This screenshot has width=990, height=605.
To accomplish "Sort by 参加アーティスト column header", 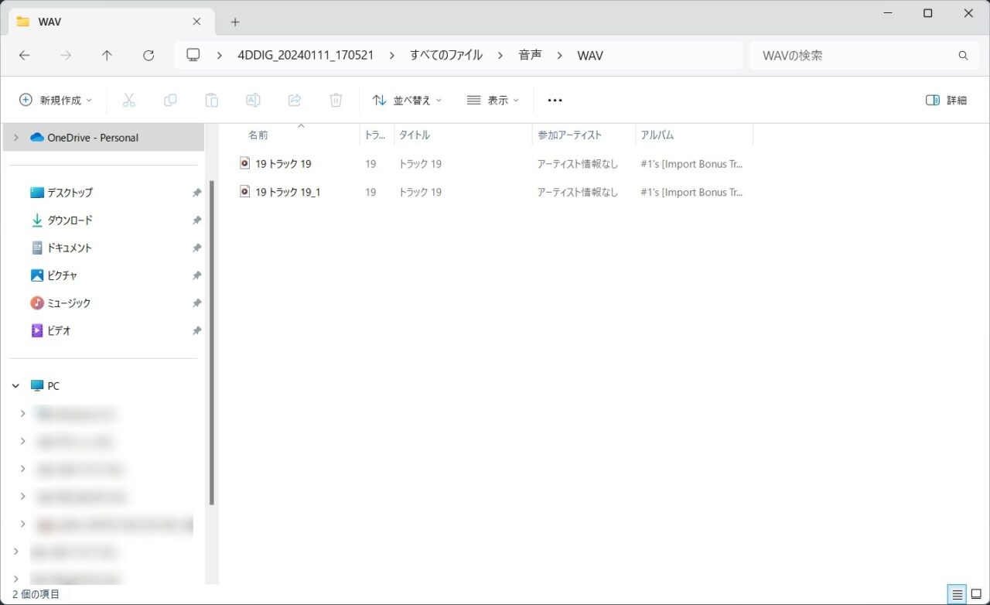I will [569, 135].
